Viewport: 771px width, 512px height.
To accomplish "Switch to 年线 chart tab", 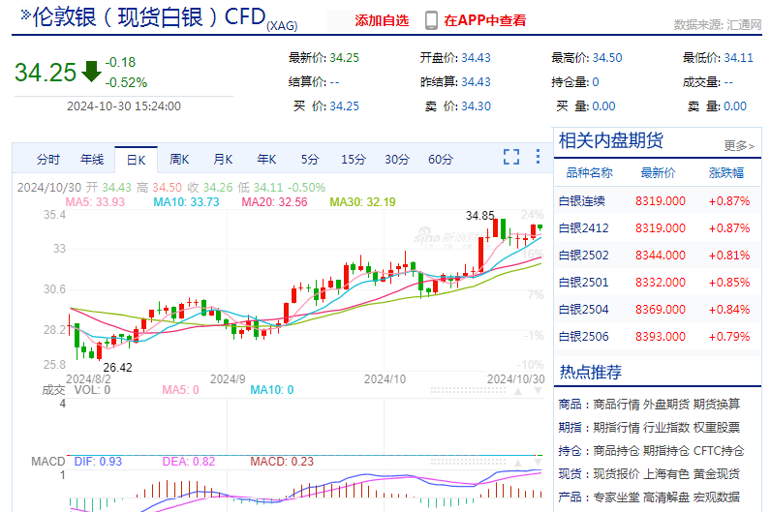I will coord(92,159).
